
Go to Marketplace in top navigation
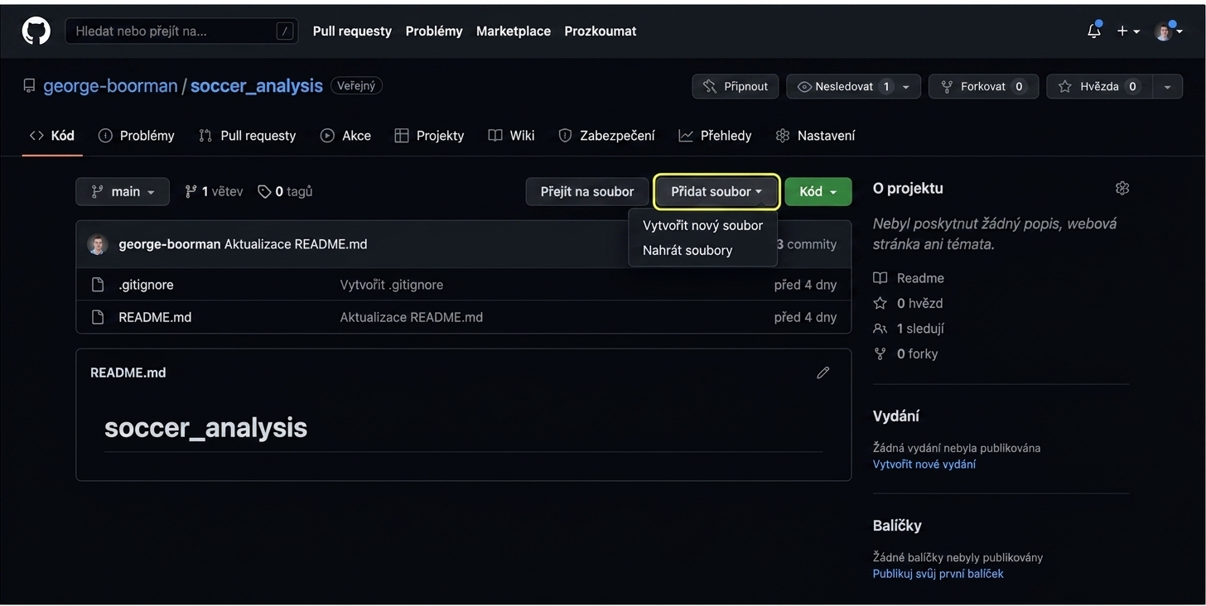click(514, 31)
